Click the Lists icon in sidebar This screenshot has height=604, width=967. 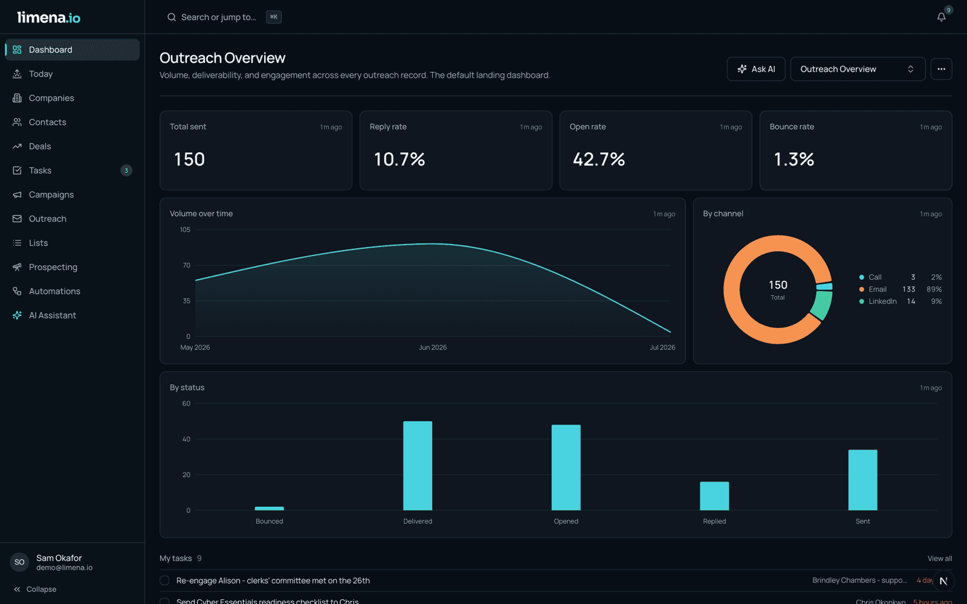tap(17, 243)
